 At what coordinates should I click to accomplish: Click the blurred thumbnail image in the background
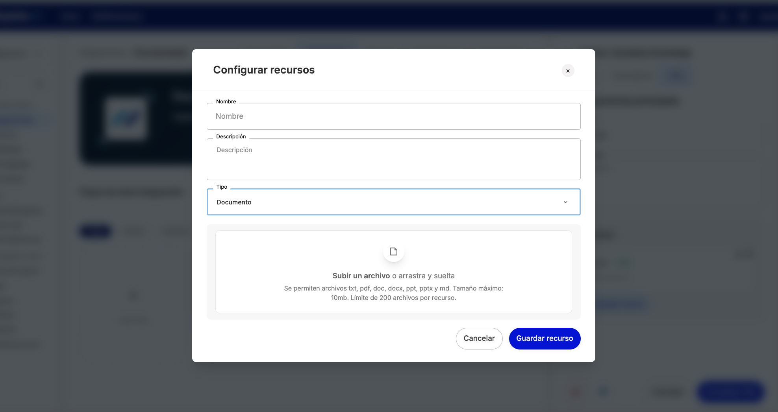point(126,119)
